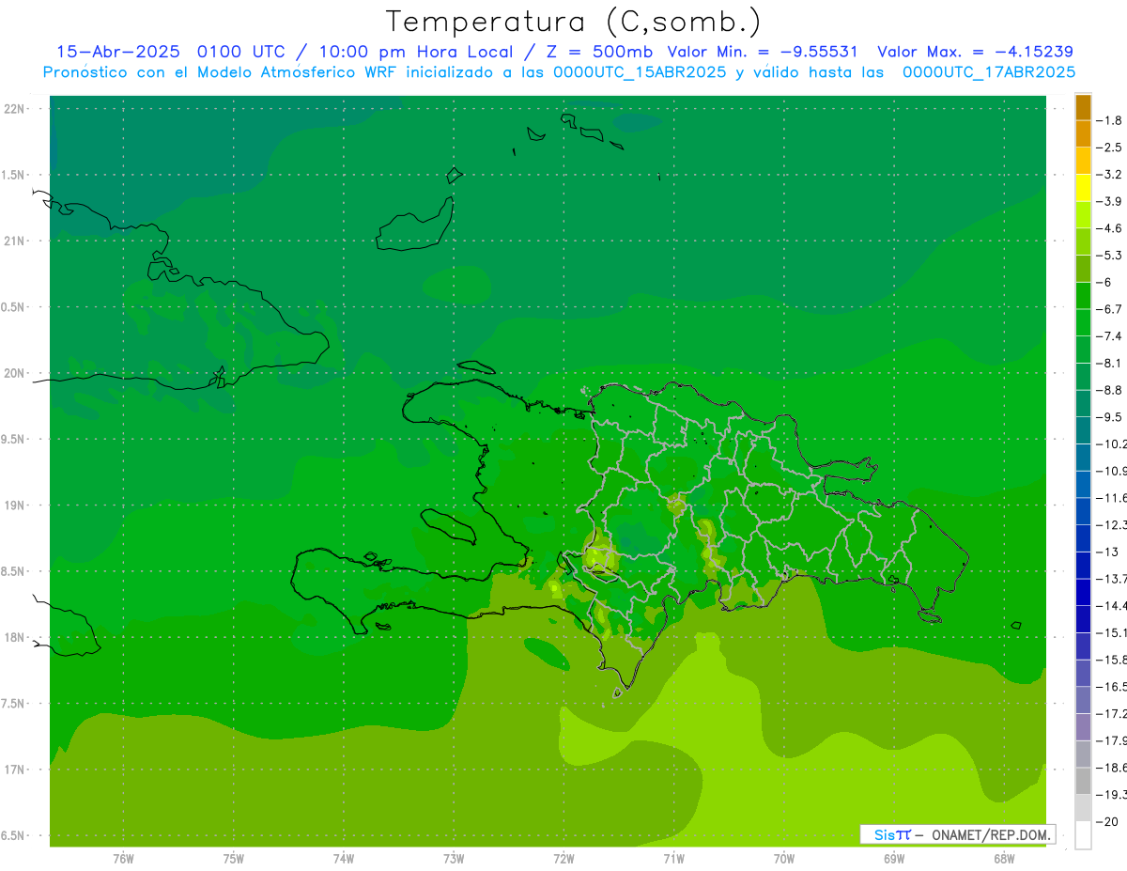Click the "Temperatura (C,somb.)" chart title
Image resolution: width=1127 pixels, height=871 pixels.
(574, 22)
